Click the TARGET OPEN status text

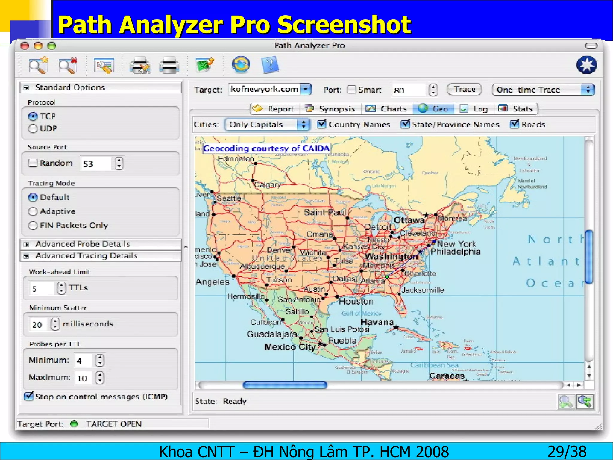(114, 424)
